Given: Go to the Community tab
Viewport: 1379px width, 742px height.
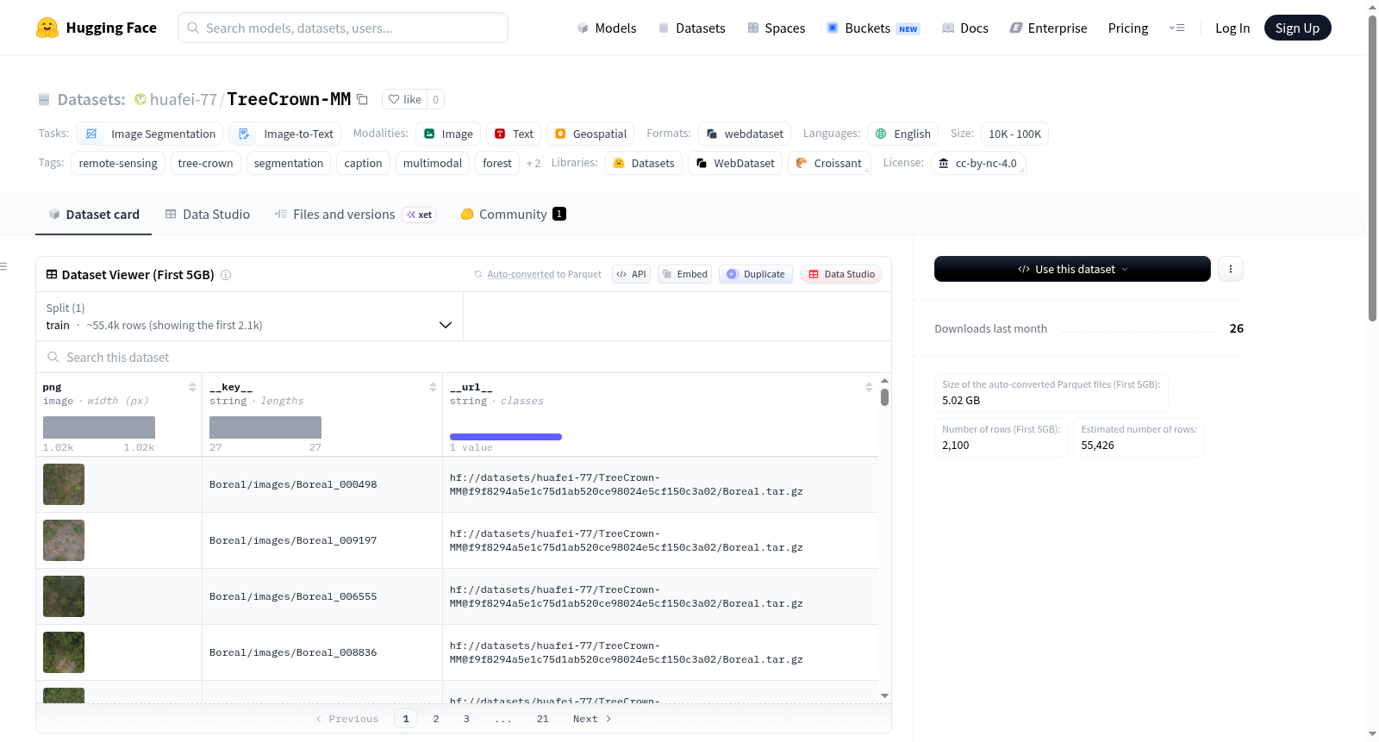Looking at the screenshot, I should (514, 215).
